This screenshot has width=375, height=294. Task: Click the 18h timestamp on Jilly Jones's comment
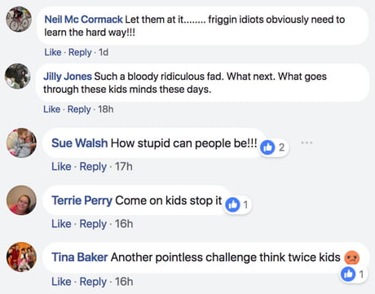tap(106, 109)
